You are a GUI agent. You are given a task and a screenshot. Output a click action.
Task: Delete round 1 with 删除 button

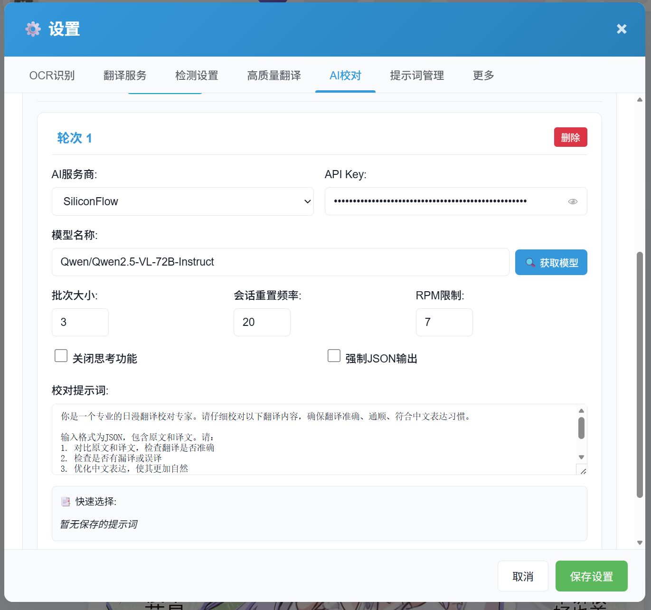(570, 137)
